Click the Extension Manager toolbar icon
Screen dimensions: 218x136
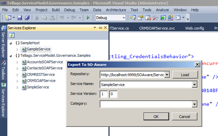(170, 18)
